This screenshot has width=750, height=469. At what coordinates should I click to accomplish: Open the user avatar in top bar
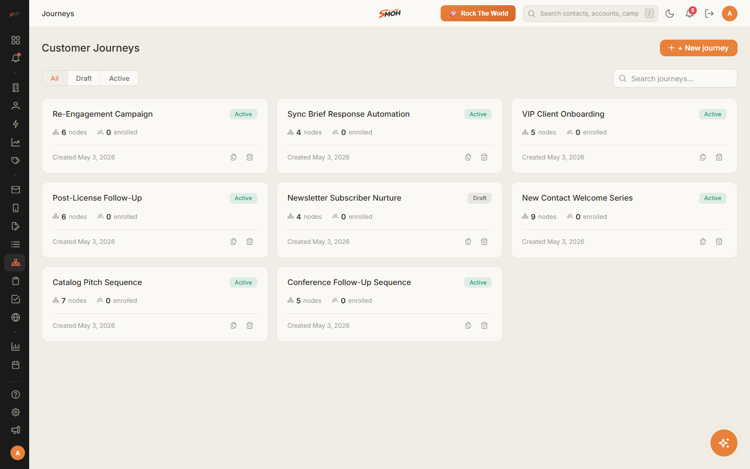coord(730,14)
